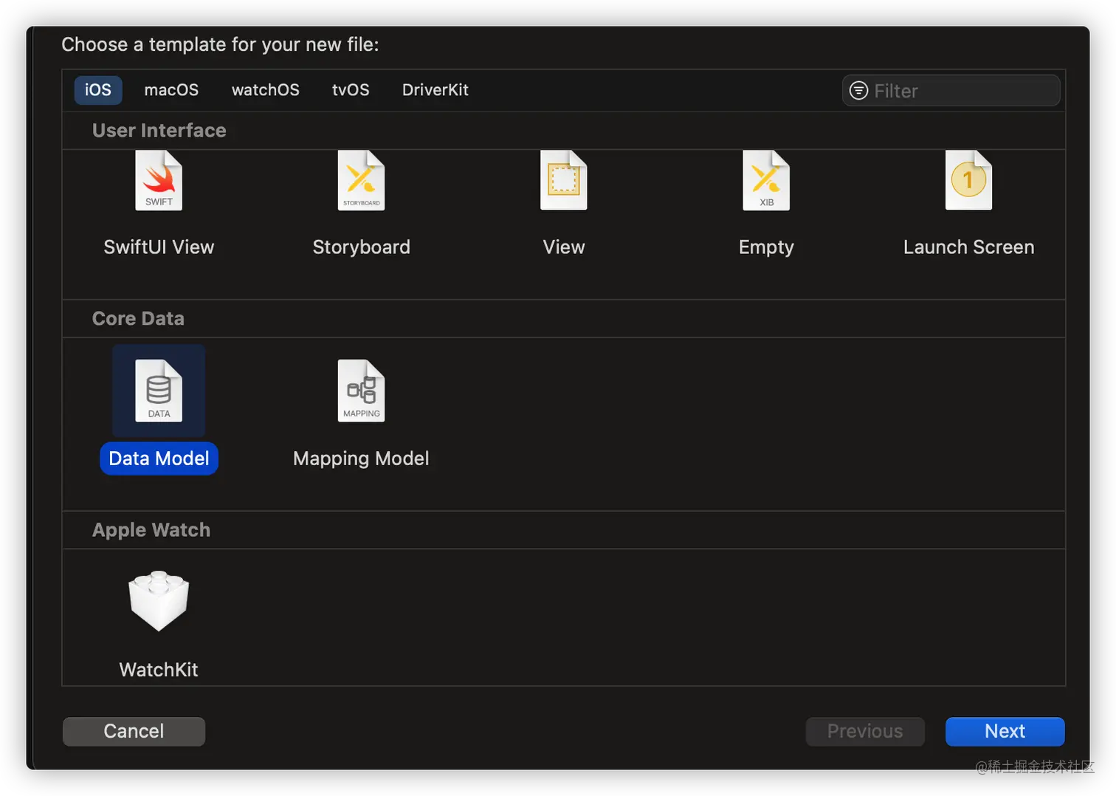The width and height of the screenshot is (1116, 796).
Task: Click the Empty label text
Action: coord(766,247)
